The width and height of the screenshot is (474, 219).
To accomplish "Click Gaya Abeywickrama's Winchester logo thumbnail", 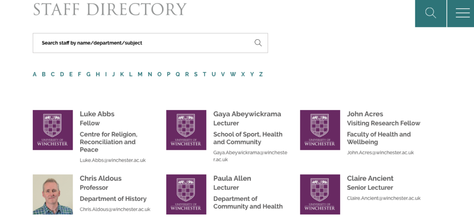I will 186,130.
